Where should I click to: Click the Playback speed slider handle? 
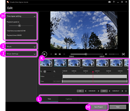click(x=20, y=26)
